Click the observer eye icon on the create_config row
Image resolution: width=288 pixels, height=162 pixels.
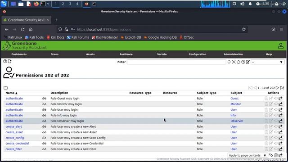(44, 138)
